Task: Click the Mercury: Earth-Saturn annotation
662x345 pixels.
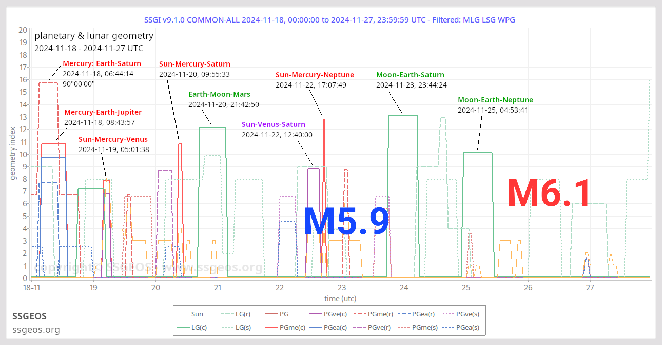Action: (x=102, y=63)
